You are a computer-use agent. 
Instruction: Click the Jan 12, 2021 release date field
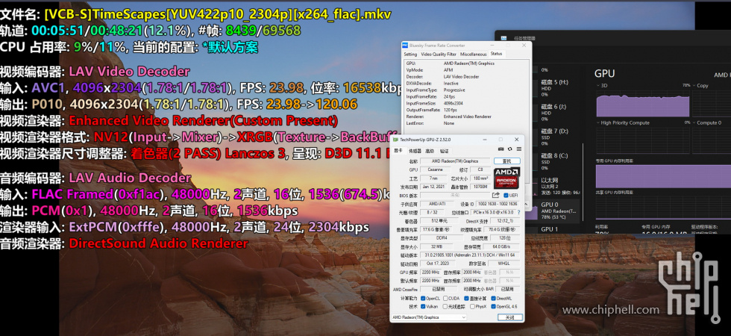coord(432,187)
